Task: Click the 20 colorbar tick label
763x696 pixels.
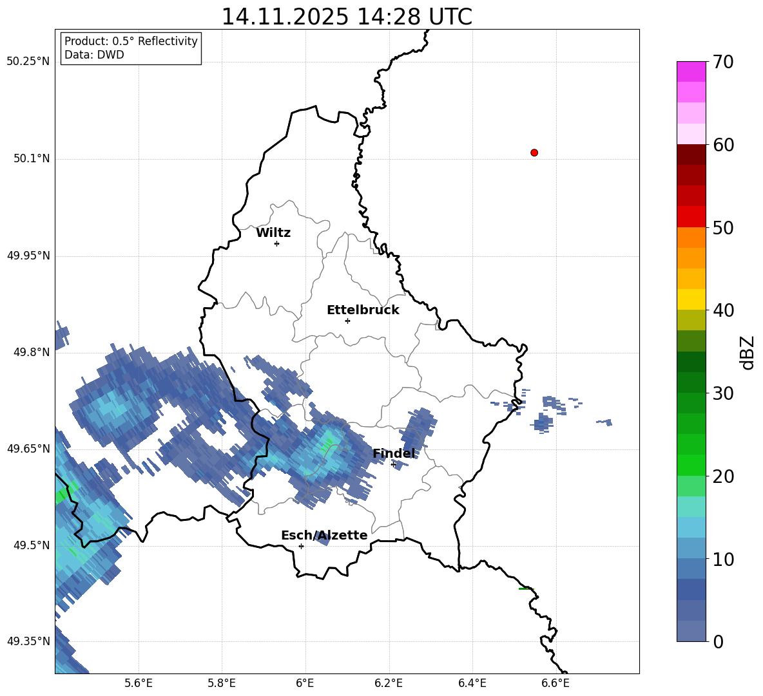Action: point(723,476)
